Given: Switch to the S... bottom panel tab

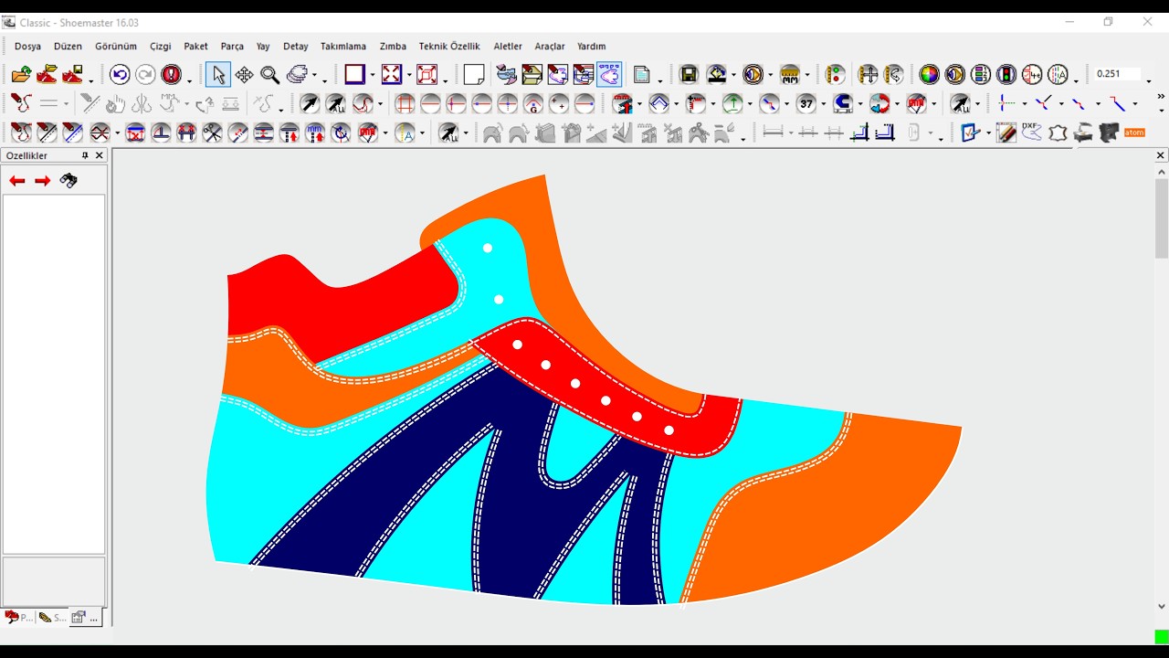Looking at the screenshot, I should pos(52,618).
